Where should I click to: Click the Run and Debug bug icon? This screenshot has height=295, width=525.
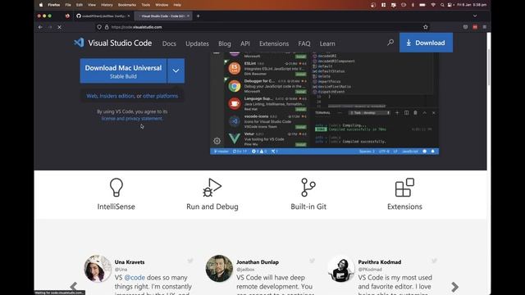(212, 188)
